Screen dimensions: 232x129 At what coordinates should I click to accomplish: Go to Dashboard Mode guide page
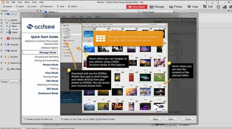[48, 93]
